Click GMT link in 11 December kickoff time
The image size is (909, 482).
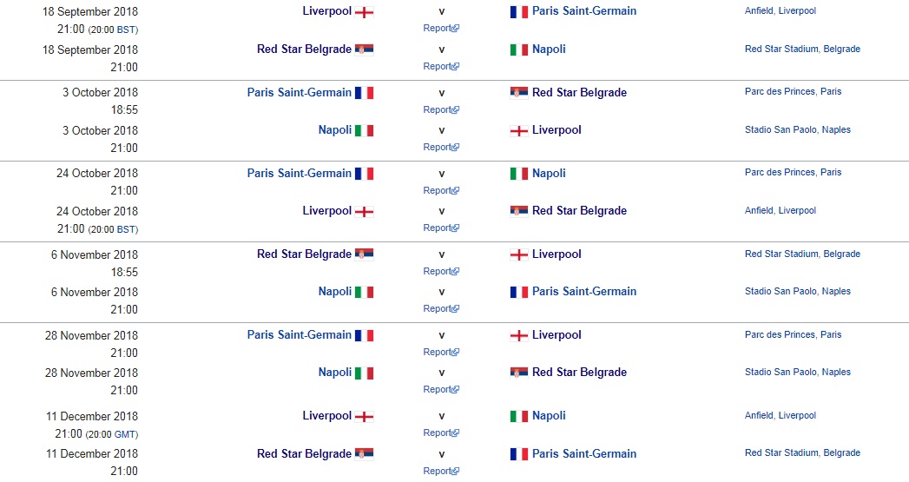pyautogui.click(x=126, y=434)
